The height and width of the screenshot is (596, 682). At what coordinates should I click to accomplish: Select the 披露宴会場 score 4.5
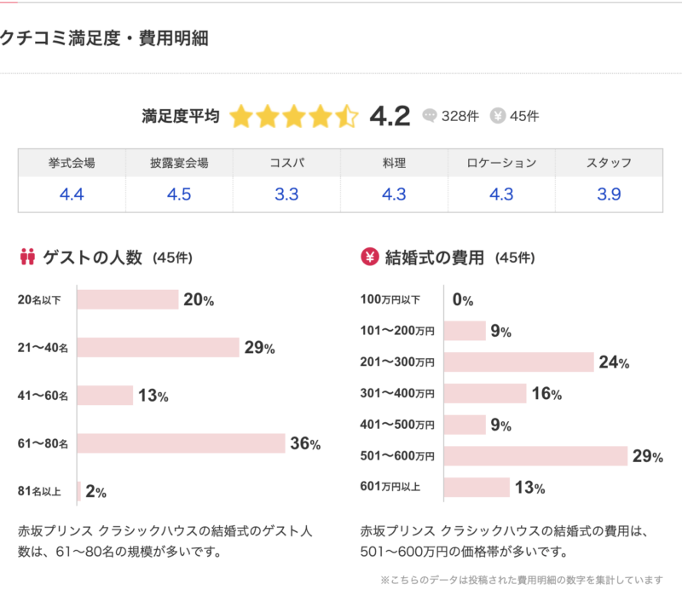coord(179,194)
